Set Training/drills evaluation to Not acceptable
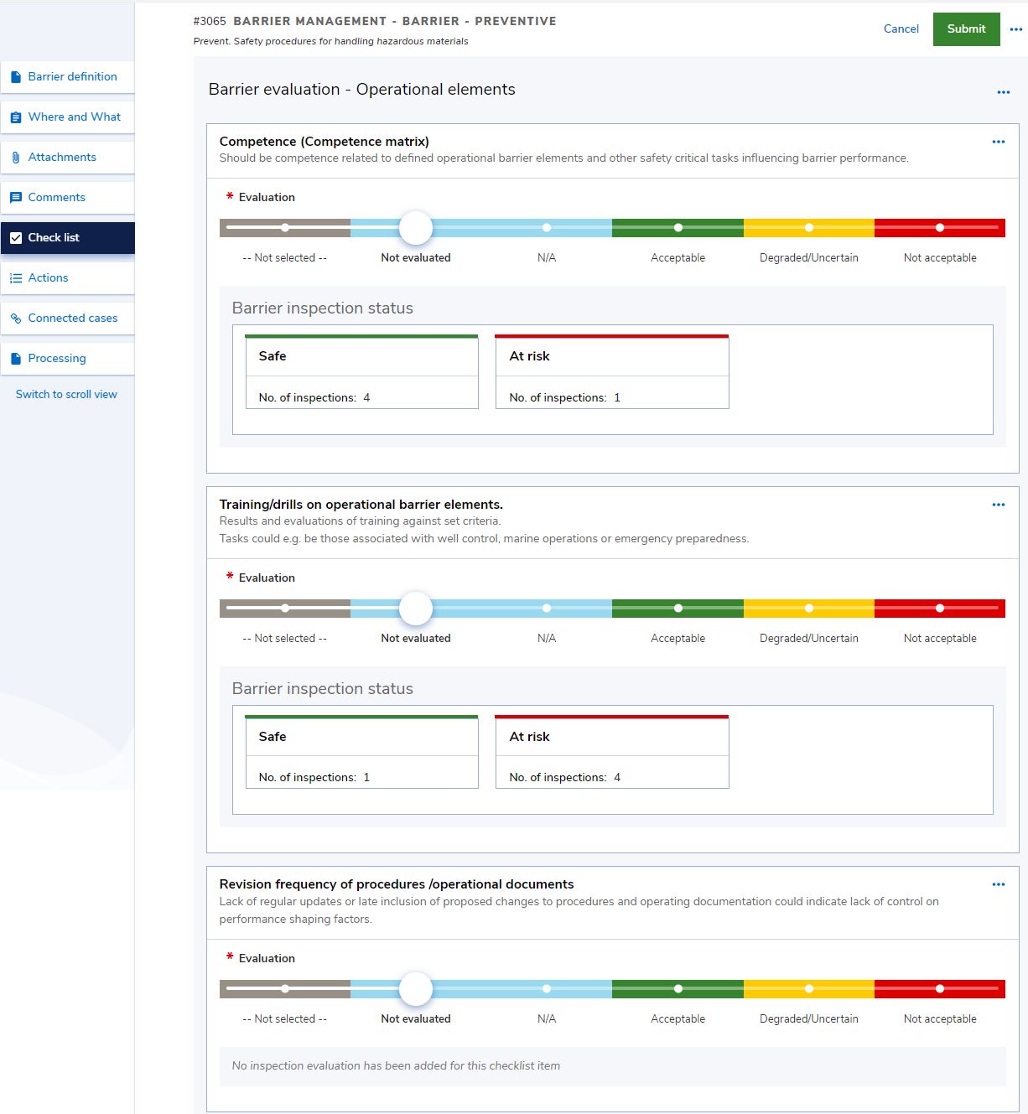 pos(940,608)
